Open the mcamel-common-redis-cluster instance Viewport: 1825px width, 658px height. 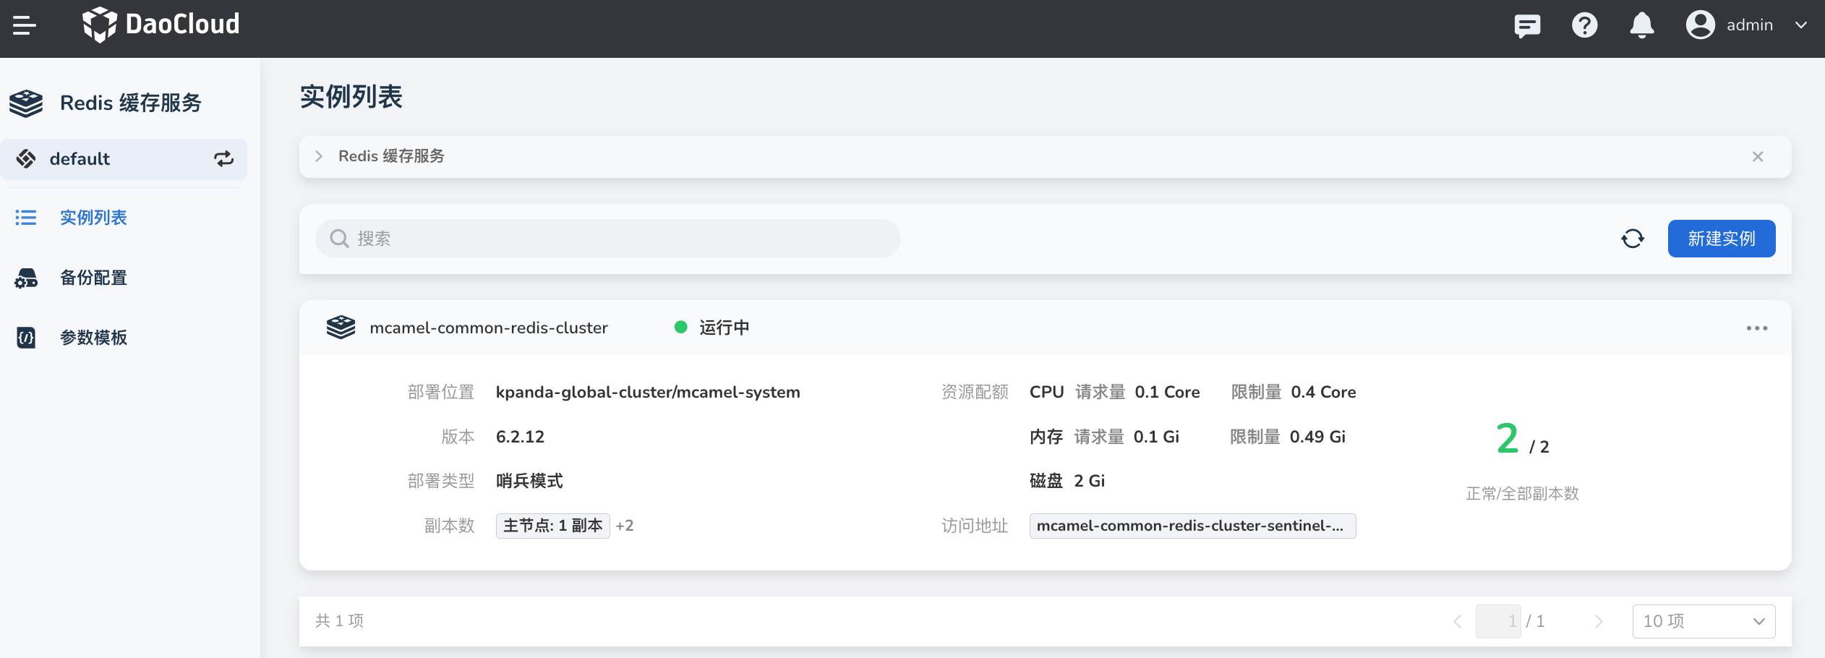[x=488, y=328]
